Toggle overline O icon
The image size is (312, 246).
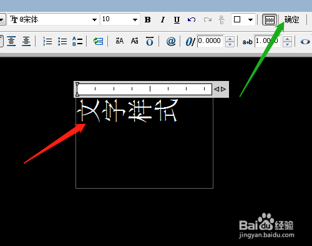[150, 41]
